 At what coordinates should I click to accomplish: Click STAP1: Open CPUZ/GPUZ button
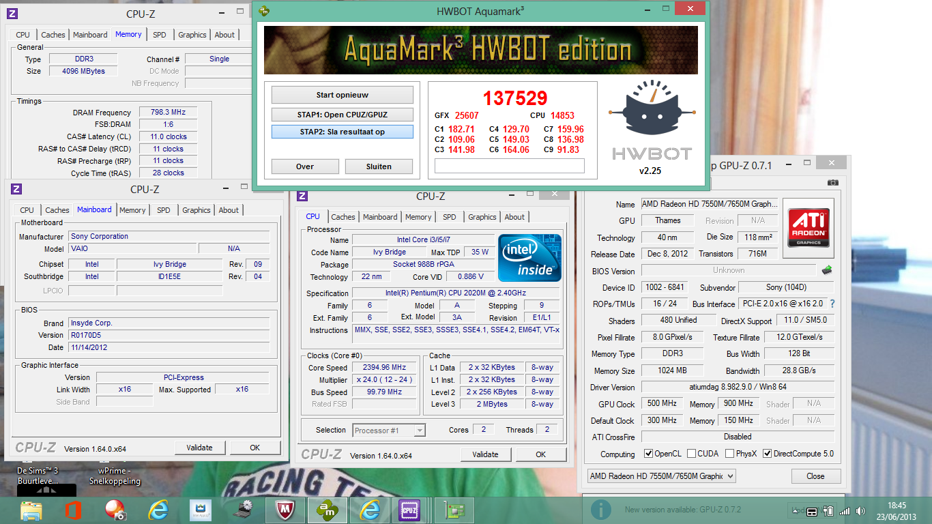tap(343, 115)
